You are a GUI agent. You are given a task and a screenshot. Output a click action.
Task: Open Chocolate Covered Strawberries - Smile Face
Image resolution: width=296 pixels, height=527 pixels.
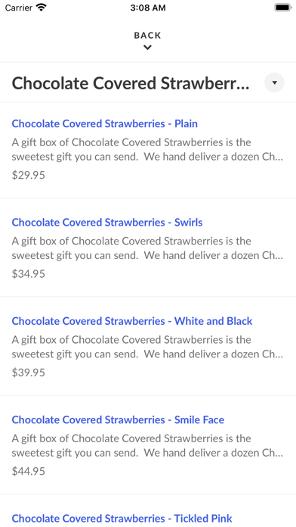point(118,419)
